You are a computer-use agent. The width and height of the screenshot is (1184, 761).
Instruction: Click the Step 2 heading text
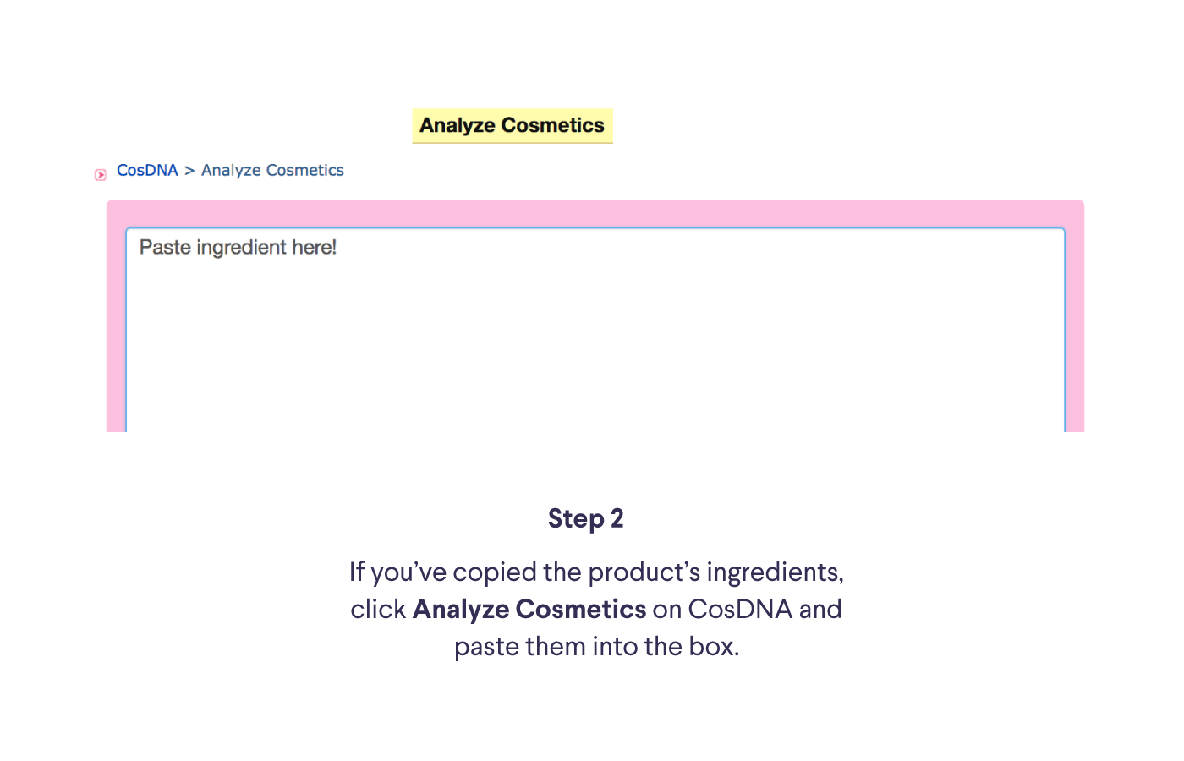click(585, 518)
